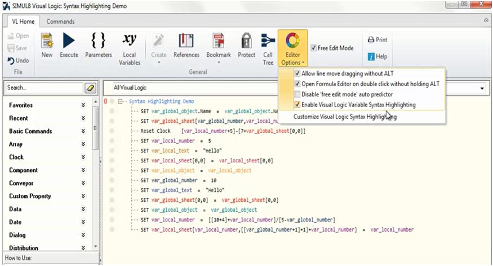493x266 pixels.
Task: Toggle the Free Edit Mode checkbox
Action: pyautogui.click(x=313, y=48)
